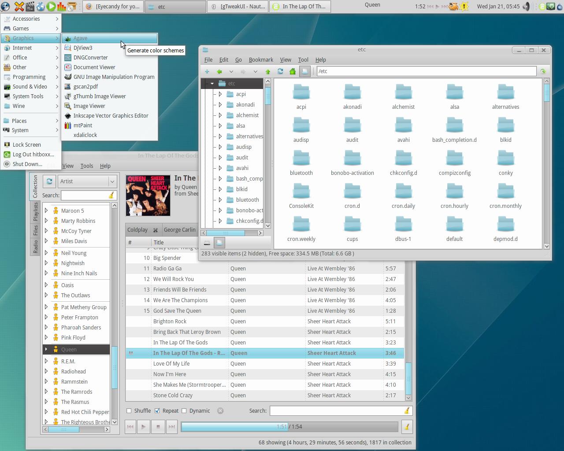Screen dimensions: 564x451
Task: Launch GNU Image Manipulation Program
Action: click(109, 77)
